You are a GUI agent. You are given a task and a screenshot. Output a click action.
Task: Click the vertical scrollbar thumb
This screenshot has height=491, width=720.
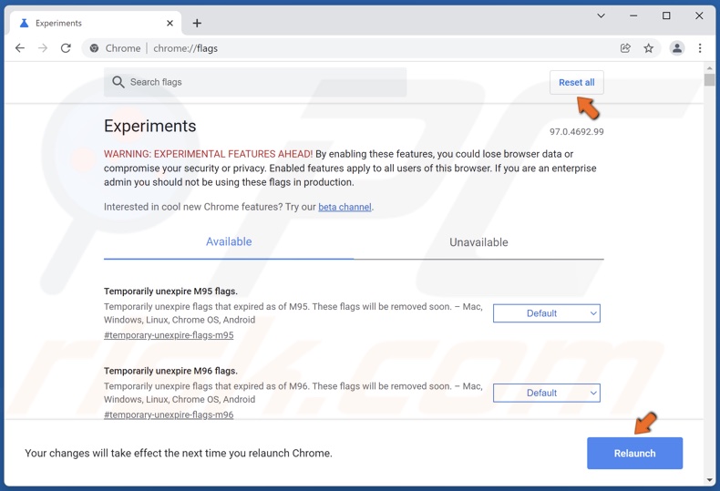(x=709, y=80)
